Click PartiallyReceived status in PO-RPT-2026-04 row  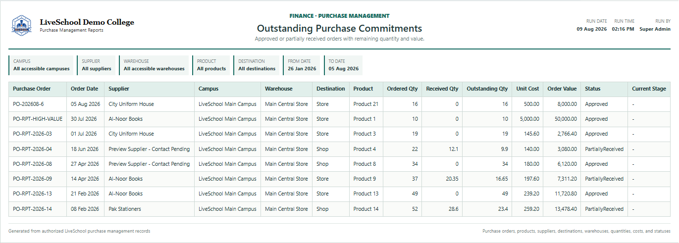[604, 149]
